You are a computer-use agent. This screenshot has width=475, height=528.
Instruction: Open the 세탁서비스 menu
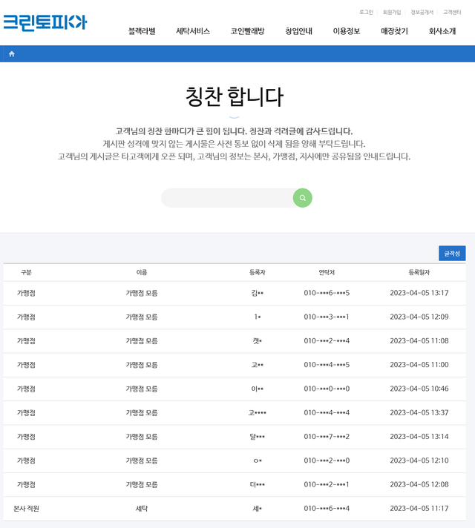pyautogui.click(x=193, y=31)
